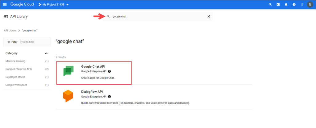Open the Dialogflow API result
The width and height of the screenshot is (316, 128).
click(92, 92)
